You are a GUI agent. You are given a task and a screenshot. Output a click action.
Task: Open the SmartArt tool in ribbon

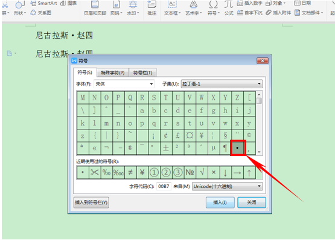click(x=44, y=3)
